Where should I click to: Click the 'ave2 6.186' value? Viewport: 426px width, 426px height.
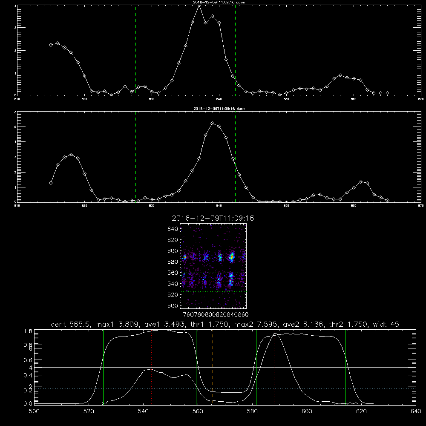point(303,324)
